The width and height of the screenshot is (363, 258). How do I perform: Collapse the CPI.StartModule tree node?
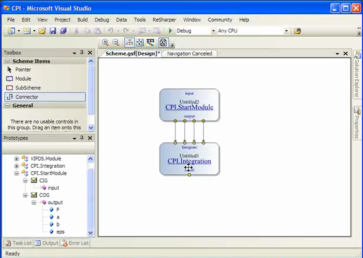17,173
